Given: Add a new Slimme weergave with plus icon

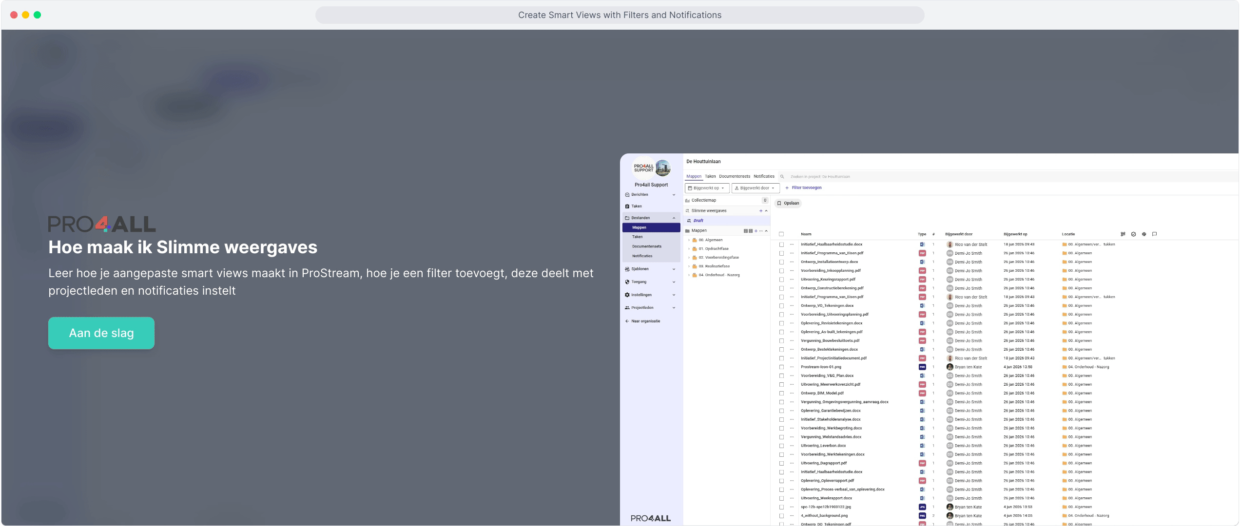Looking at the screenshot, I should 761,211.
